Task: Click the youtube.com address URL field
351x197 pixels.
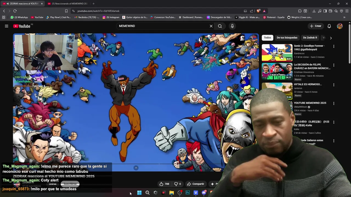Action: (x=98, y=11)
